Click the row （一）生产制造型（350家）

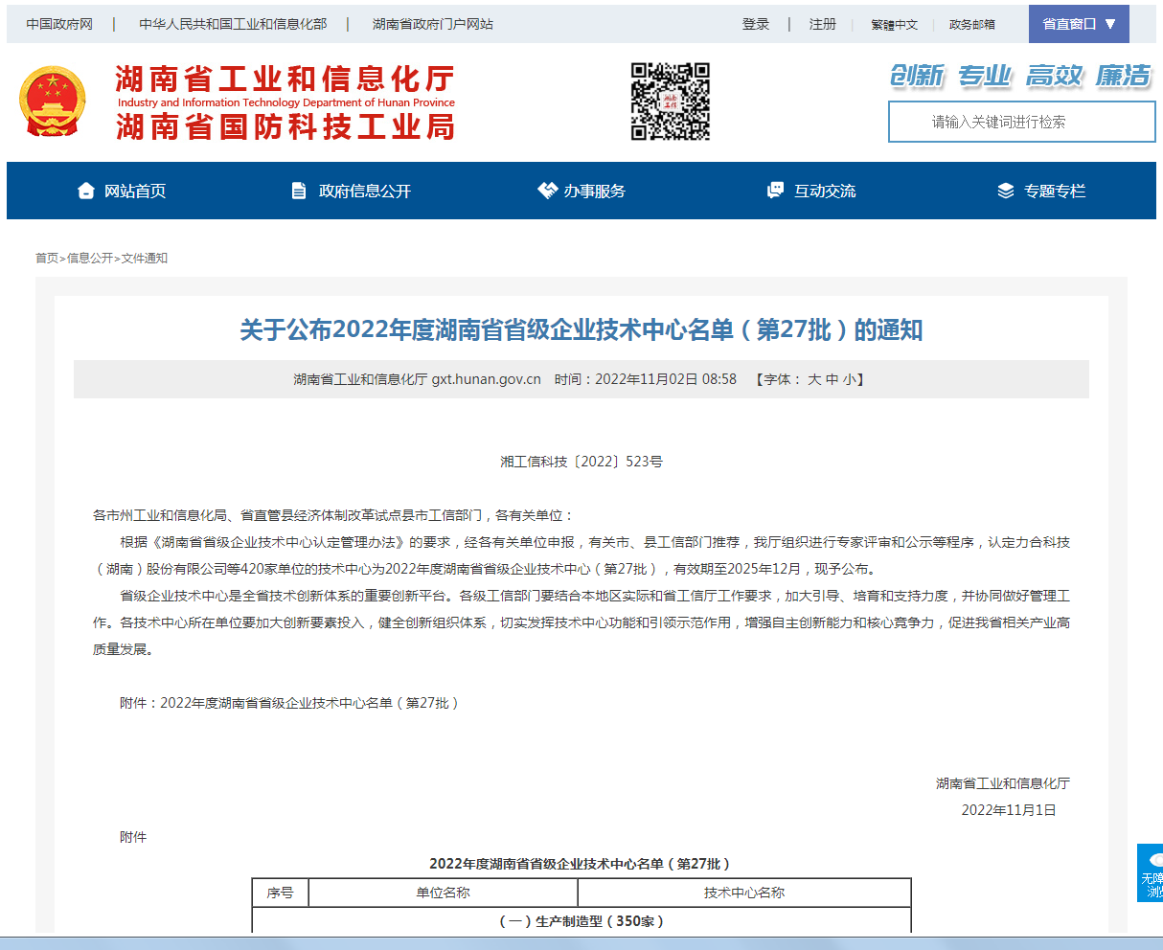point(581,921)
